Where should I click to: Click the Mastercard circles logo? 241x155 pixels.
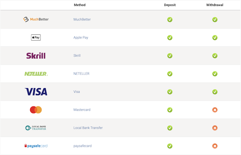pos(36,110)
